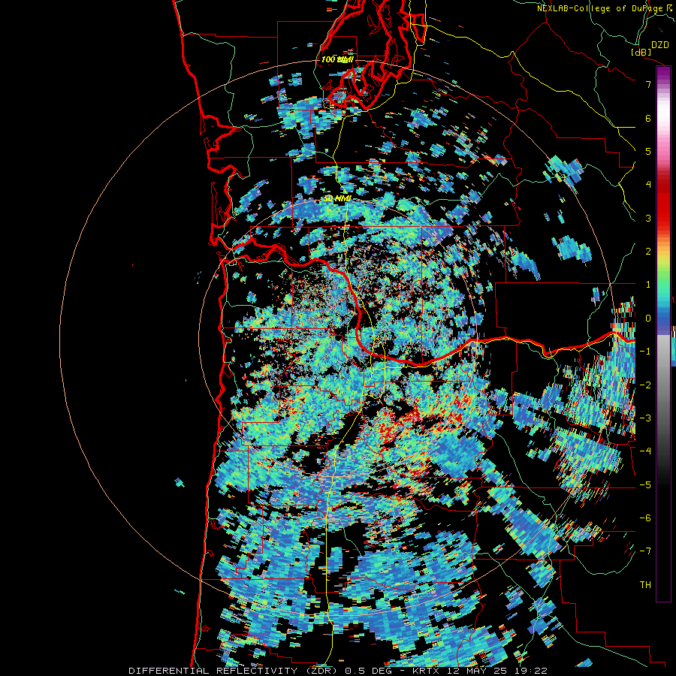Click the -1 label on the color scale
Screen dimensions: 676x676
pos(645,352)
